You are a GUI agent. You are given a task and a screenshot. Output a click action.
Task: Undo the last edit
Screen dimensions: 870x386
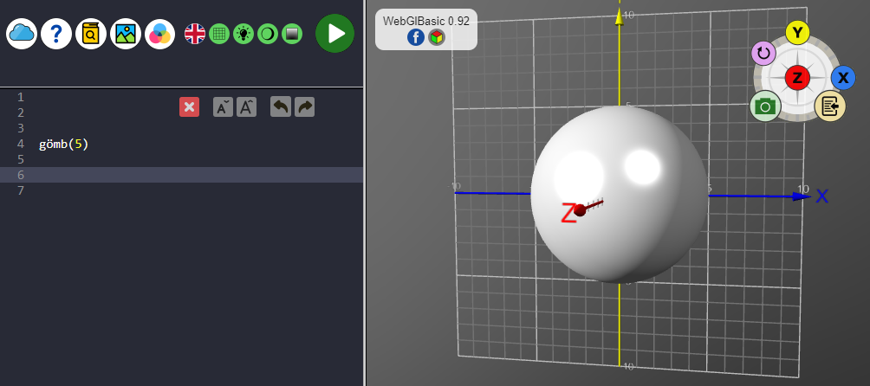(x=281, y=106)
